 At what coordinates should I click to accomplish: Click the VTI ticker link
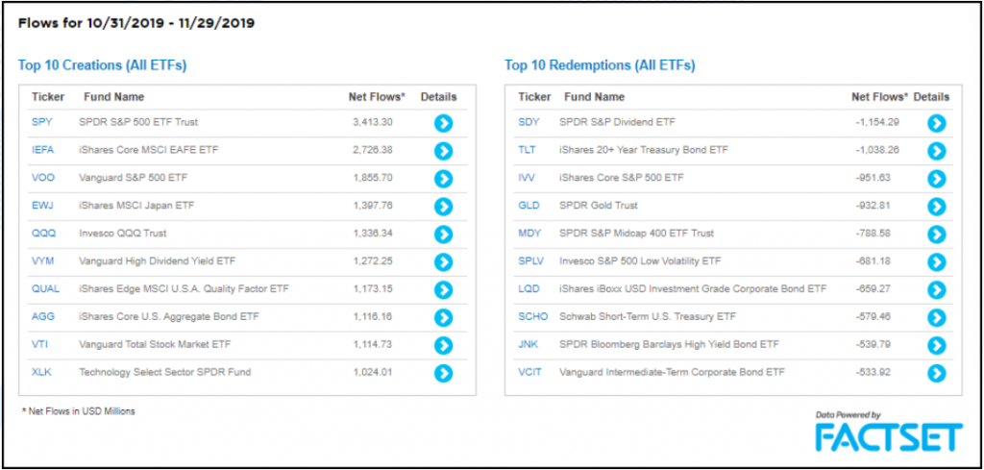(40, 344)
